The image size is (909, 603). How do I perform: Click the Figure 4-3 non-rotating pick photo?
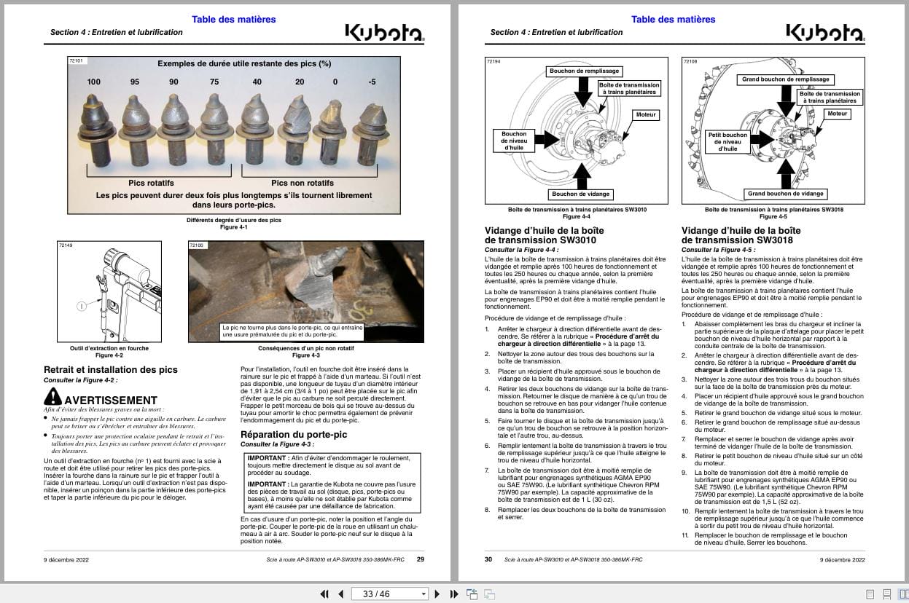305,291
